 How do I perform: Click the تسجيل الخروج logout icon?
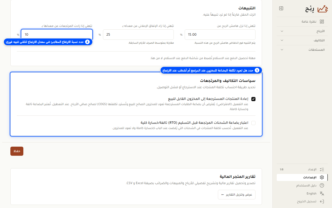(x=322, y=201)
